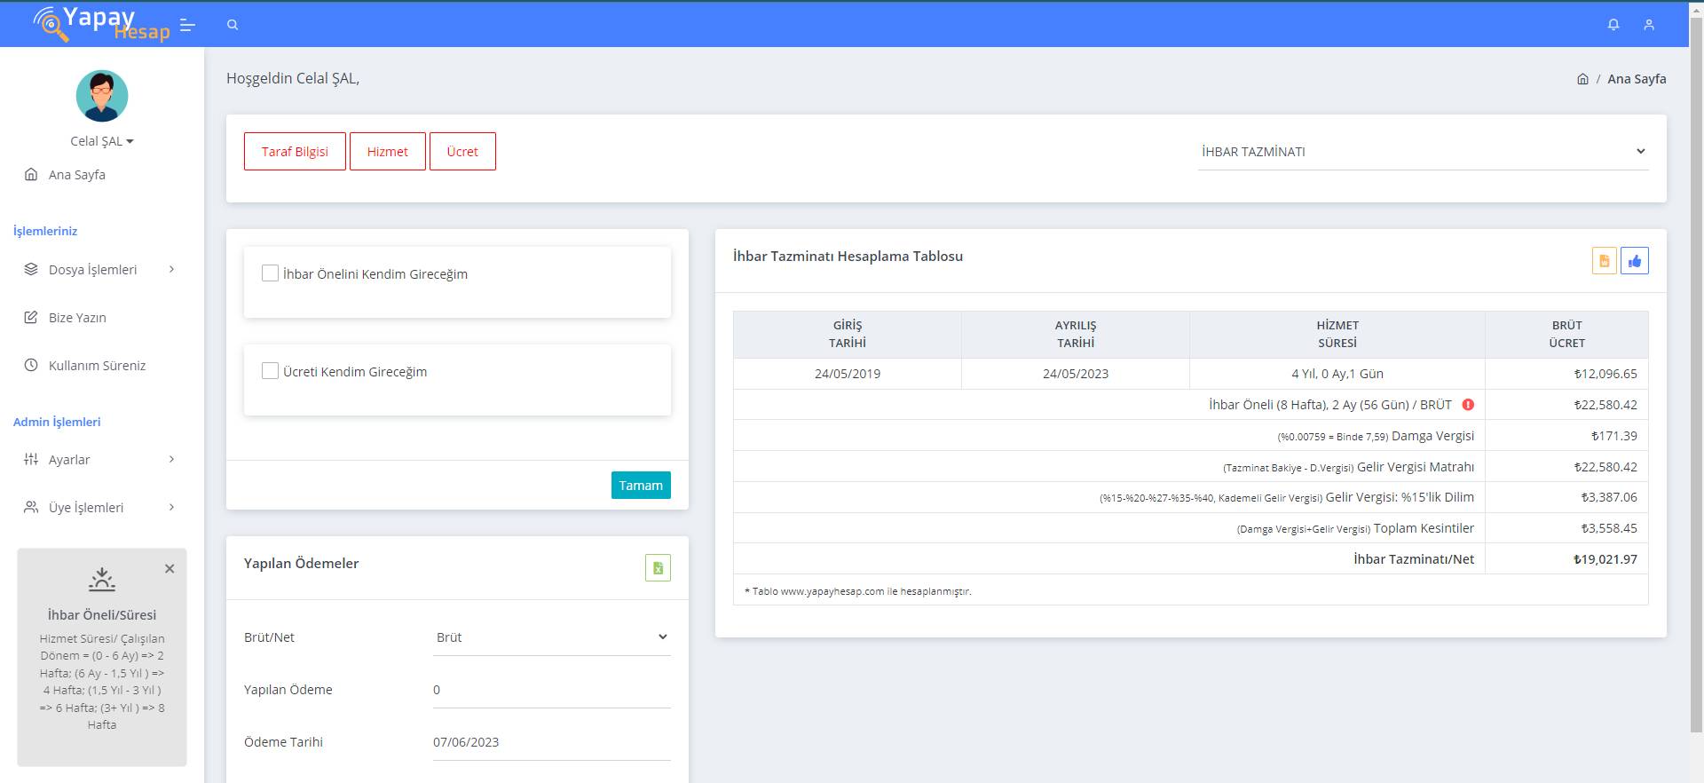The width and height of the screenshot is (1704, 783).
Task: Open the Hizmet tab
Action: click(388, 152)
